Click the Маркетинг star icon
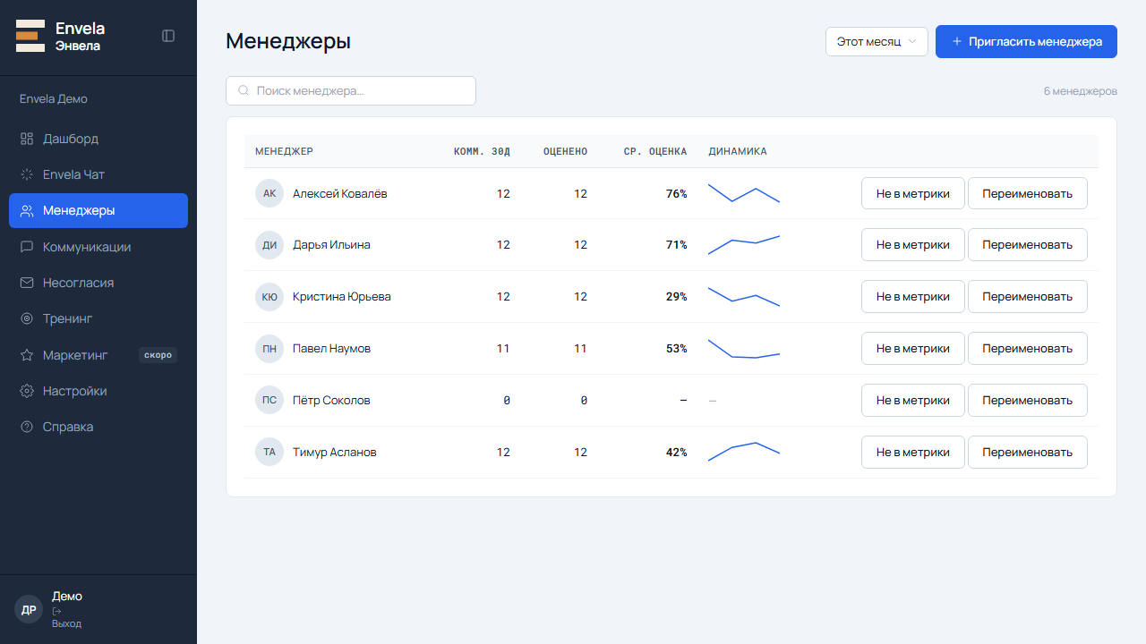 [27, 355]
